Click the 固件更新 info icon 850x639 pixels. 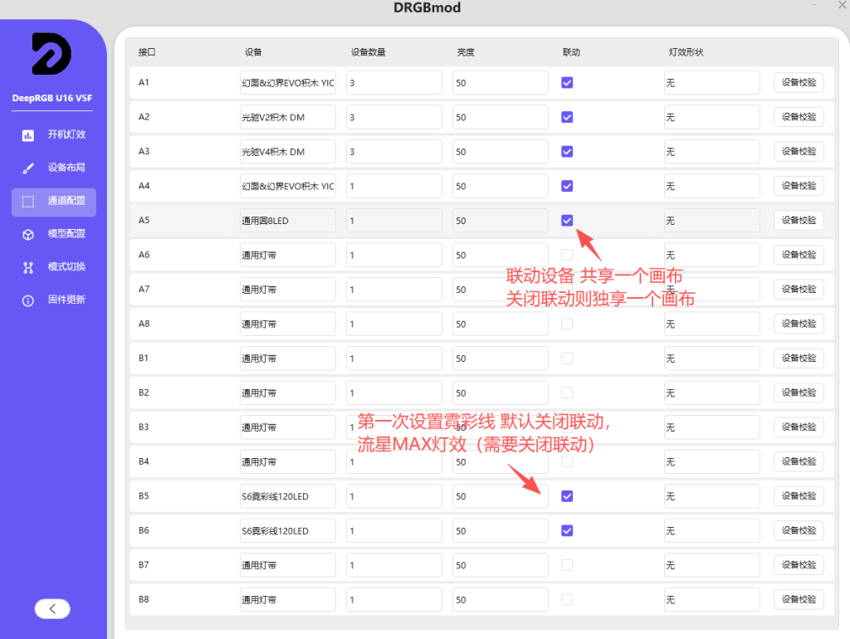point(28,300)
